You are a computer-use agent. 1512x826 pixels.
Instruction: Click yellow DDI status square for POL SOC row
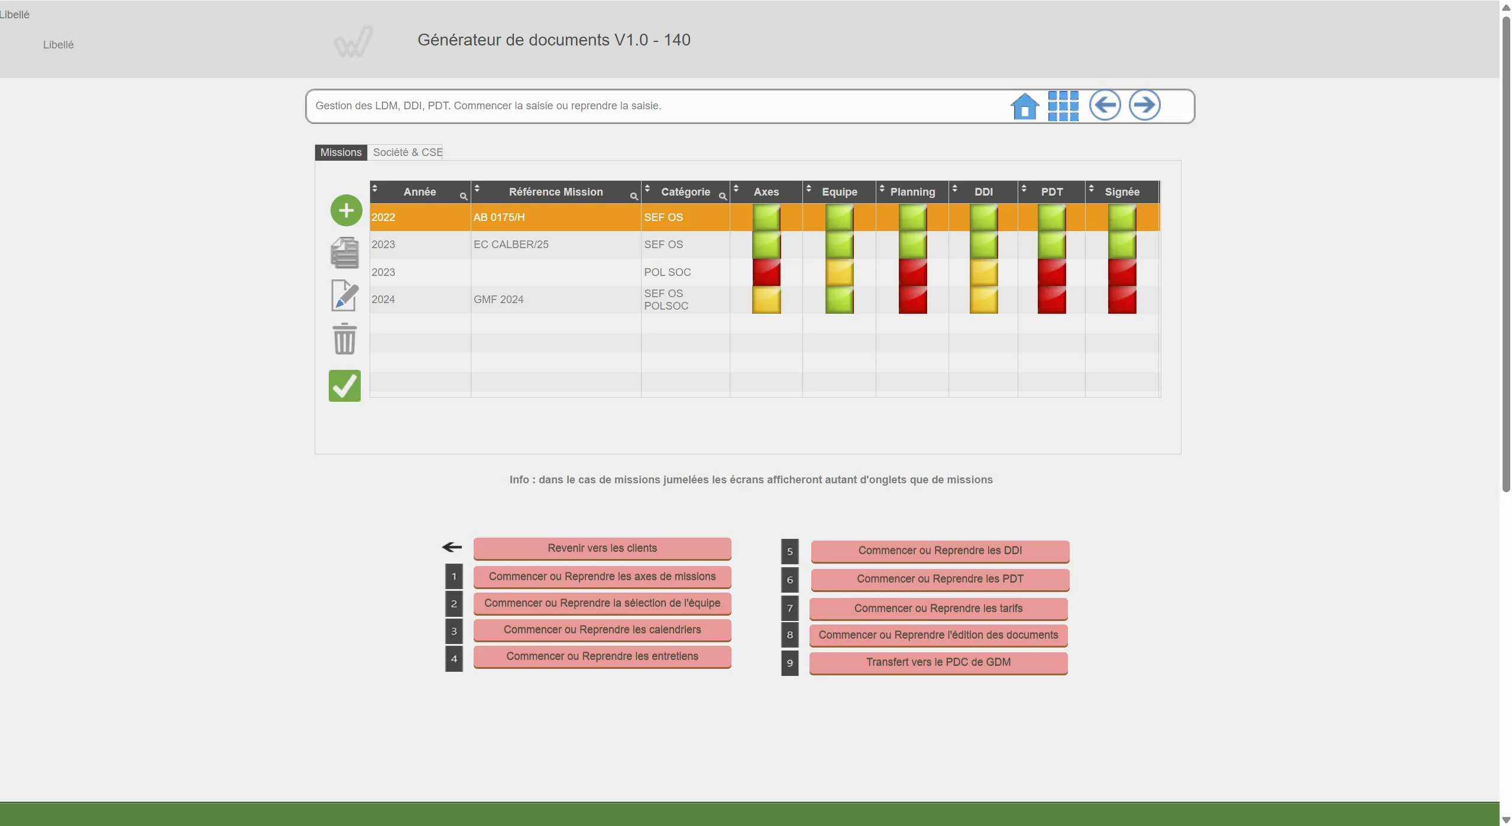(983, 272)
